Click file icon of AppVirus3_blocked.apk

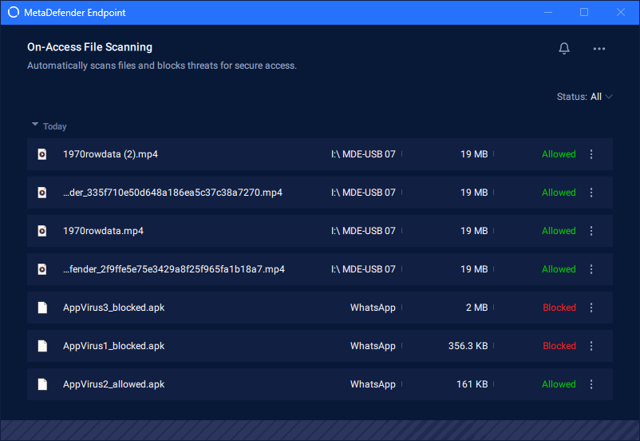click(42, 308)
